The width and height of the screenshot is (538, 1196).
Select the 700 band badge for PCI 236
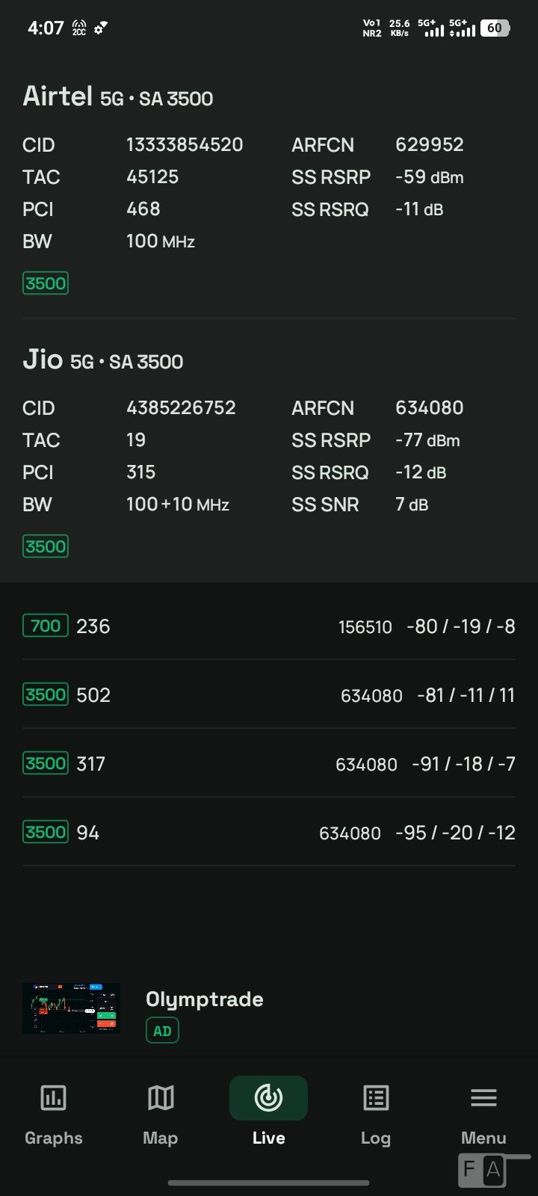tap(46, 626)
